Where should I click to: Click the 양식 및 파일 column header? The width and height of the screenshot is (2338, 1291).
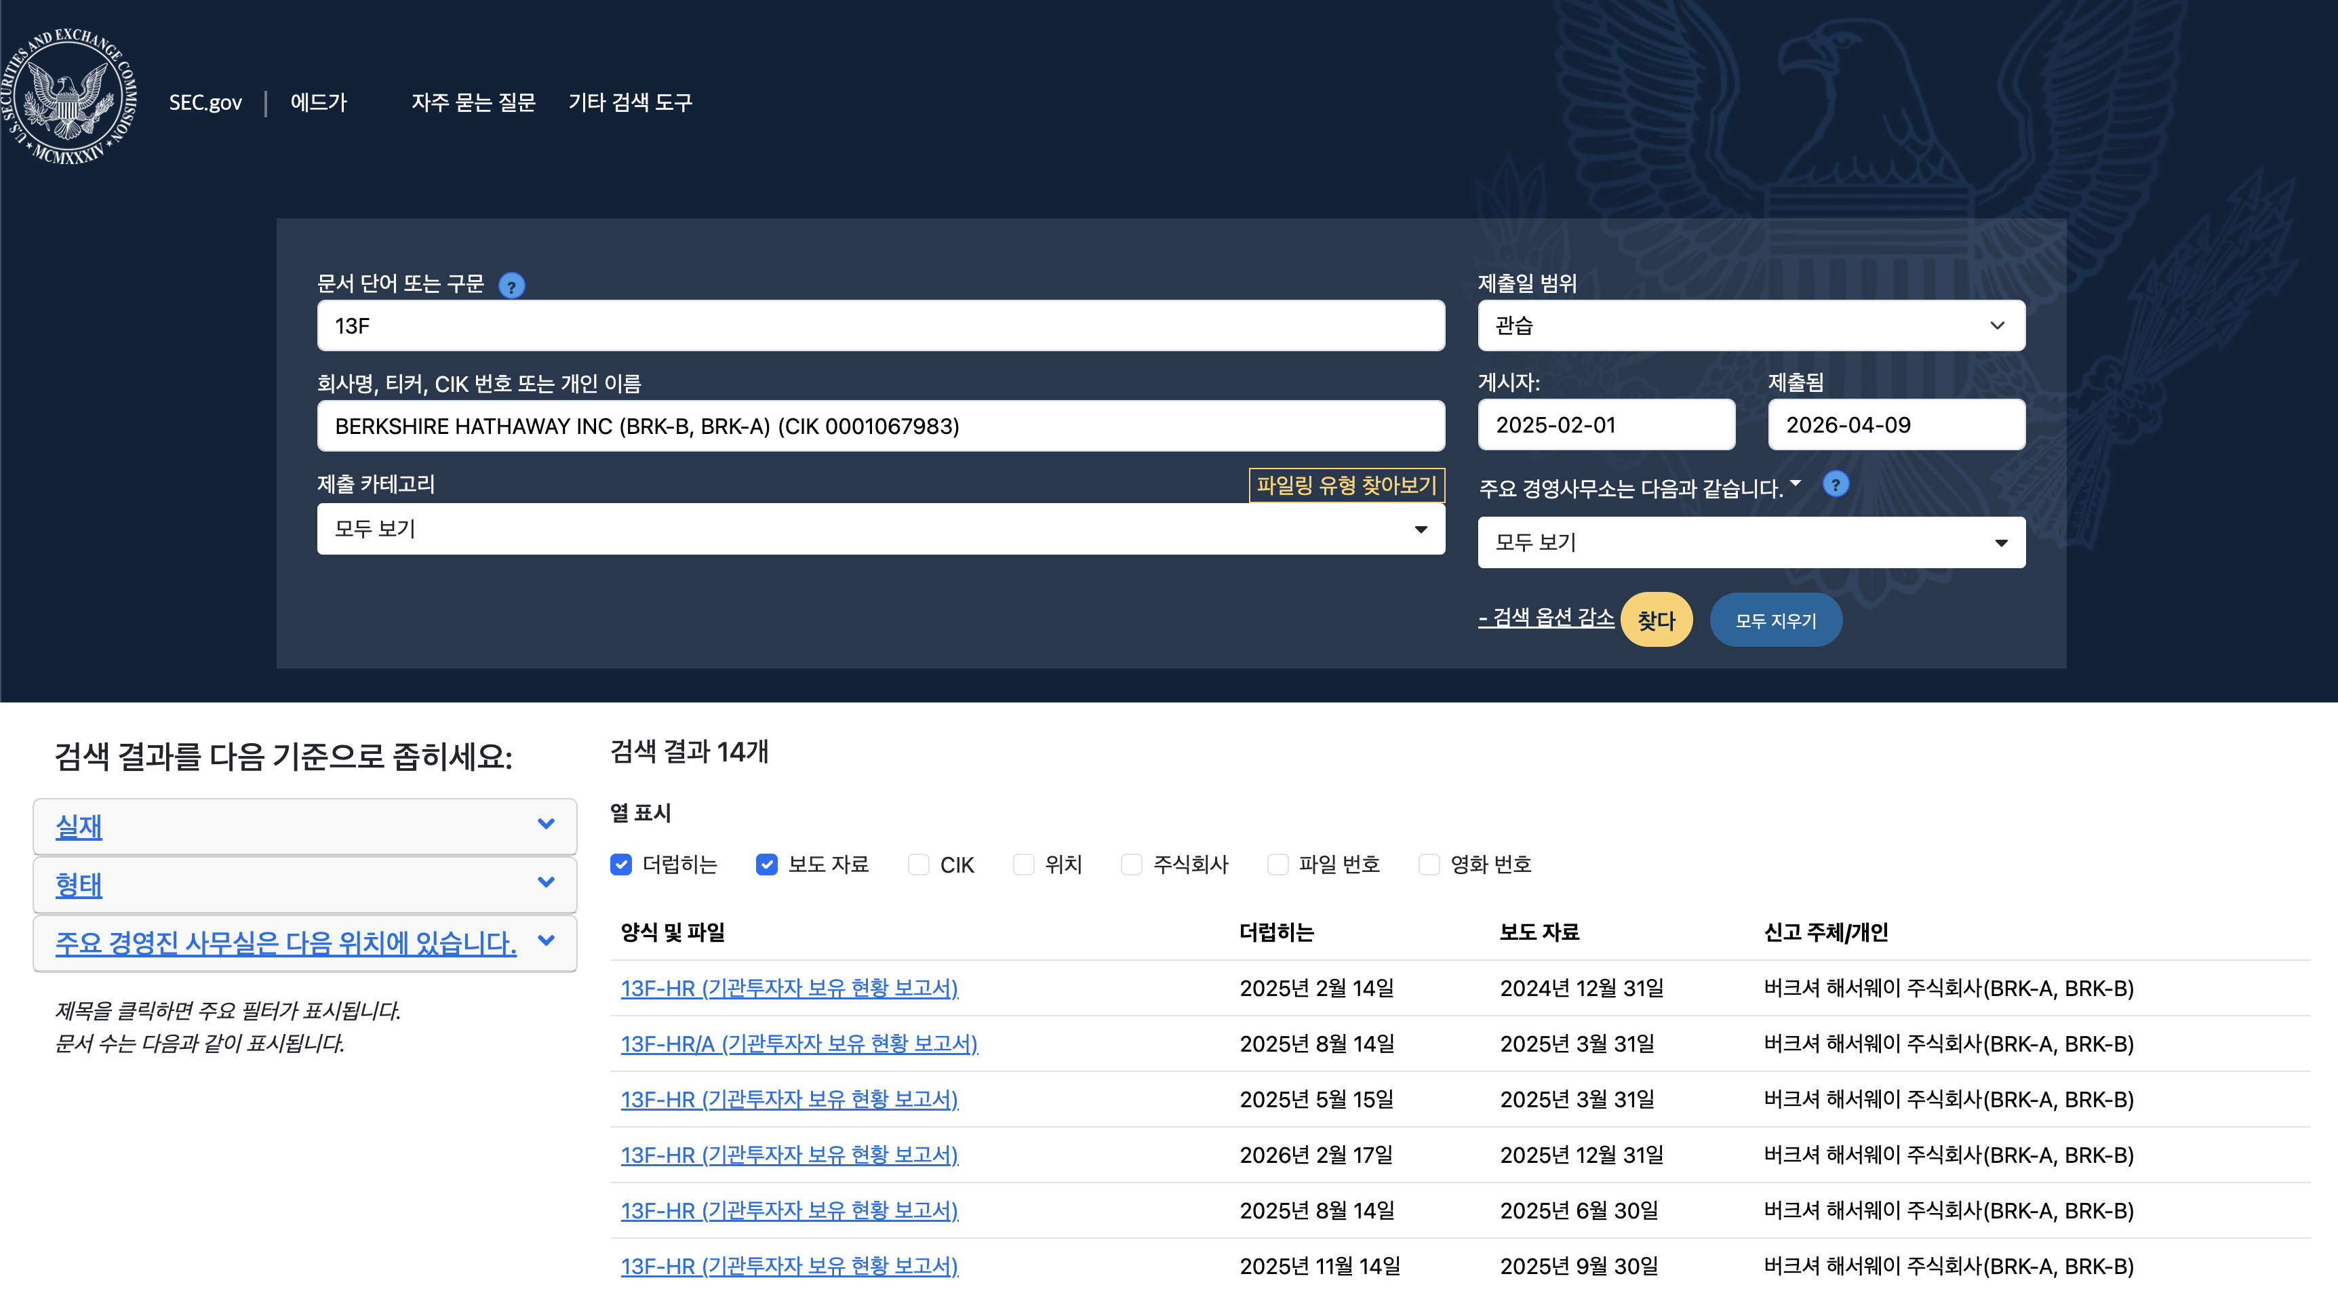tap(673, 932)
